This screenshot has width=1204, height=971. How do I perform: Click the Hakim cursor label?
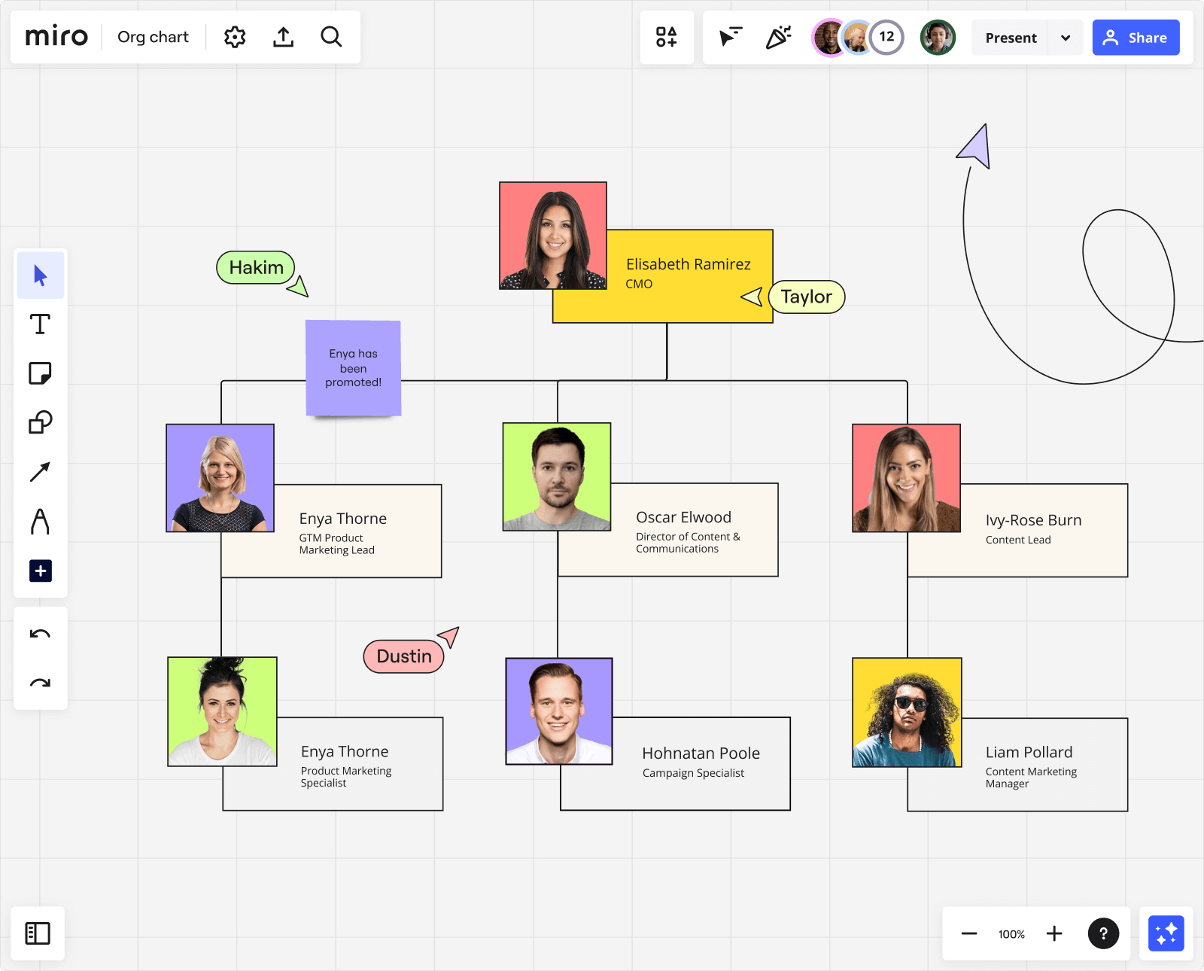pos(256,267)
